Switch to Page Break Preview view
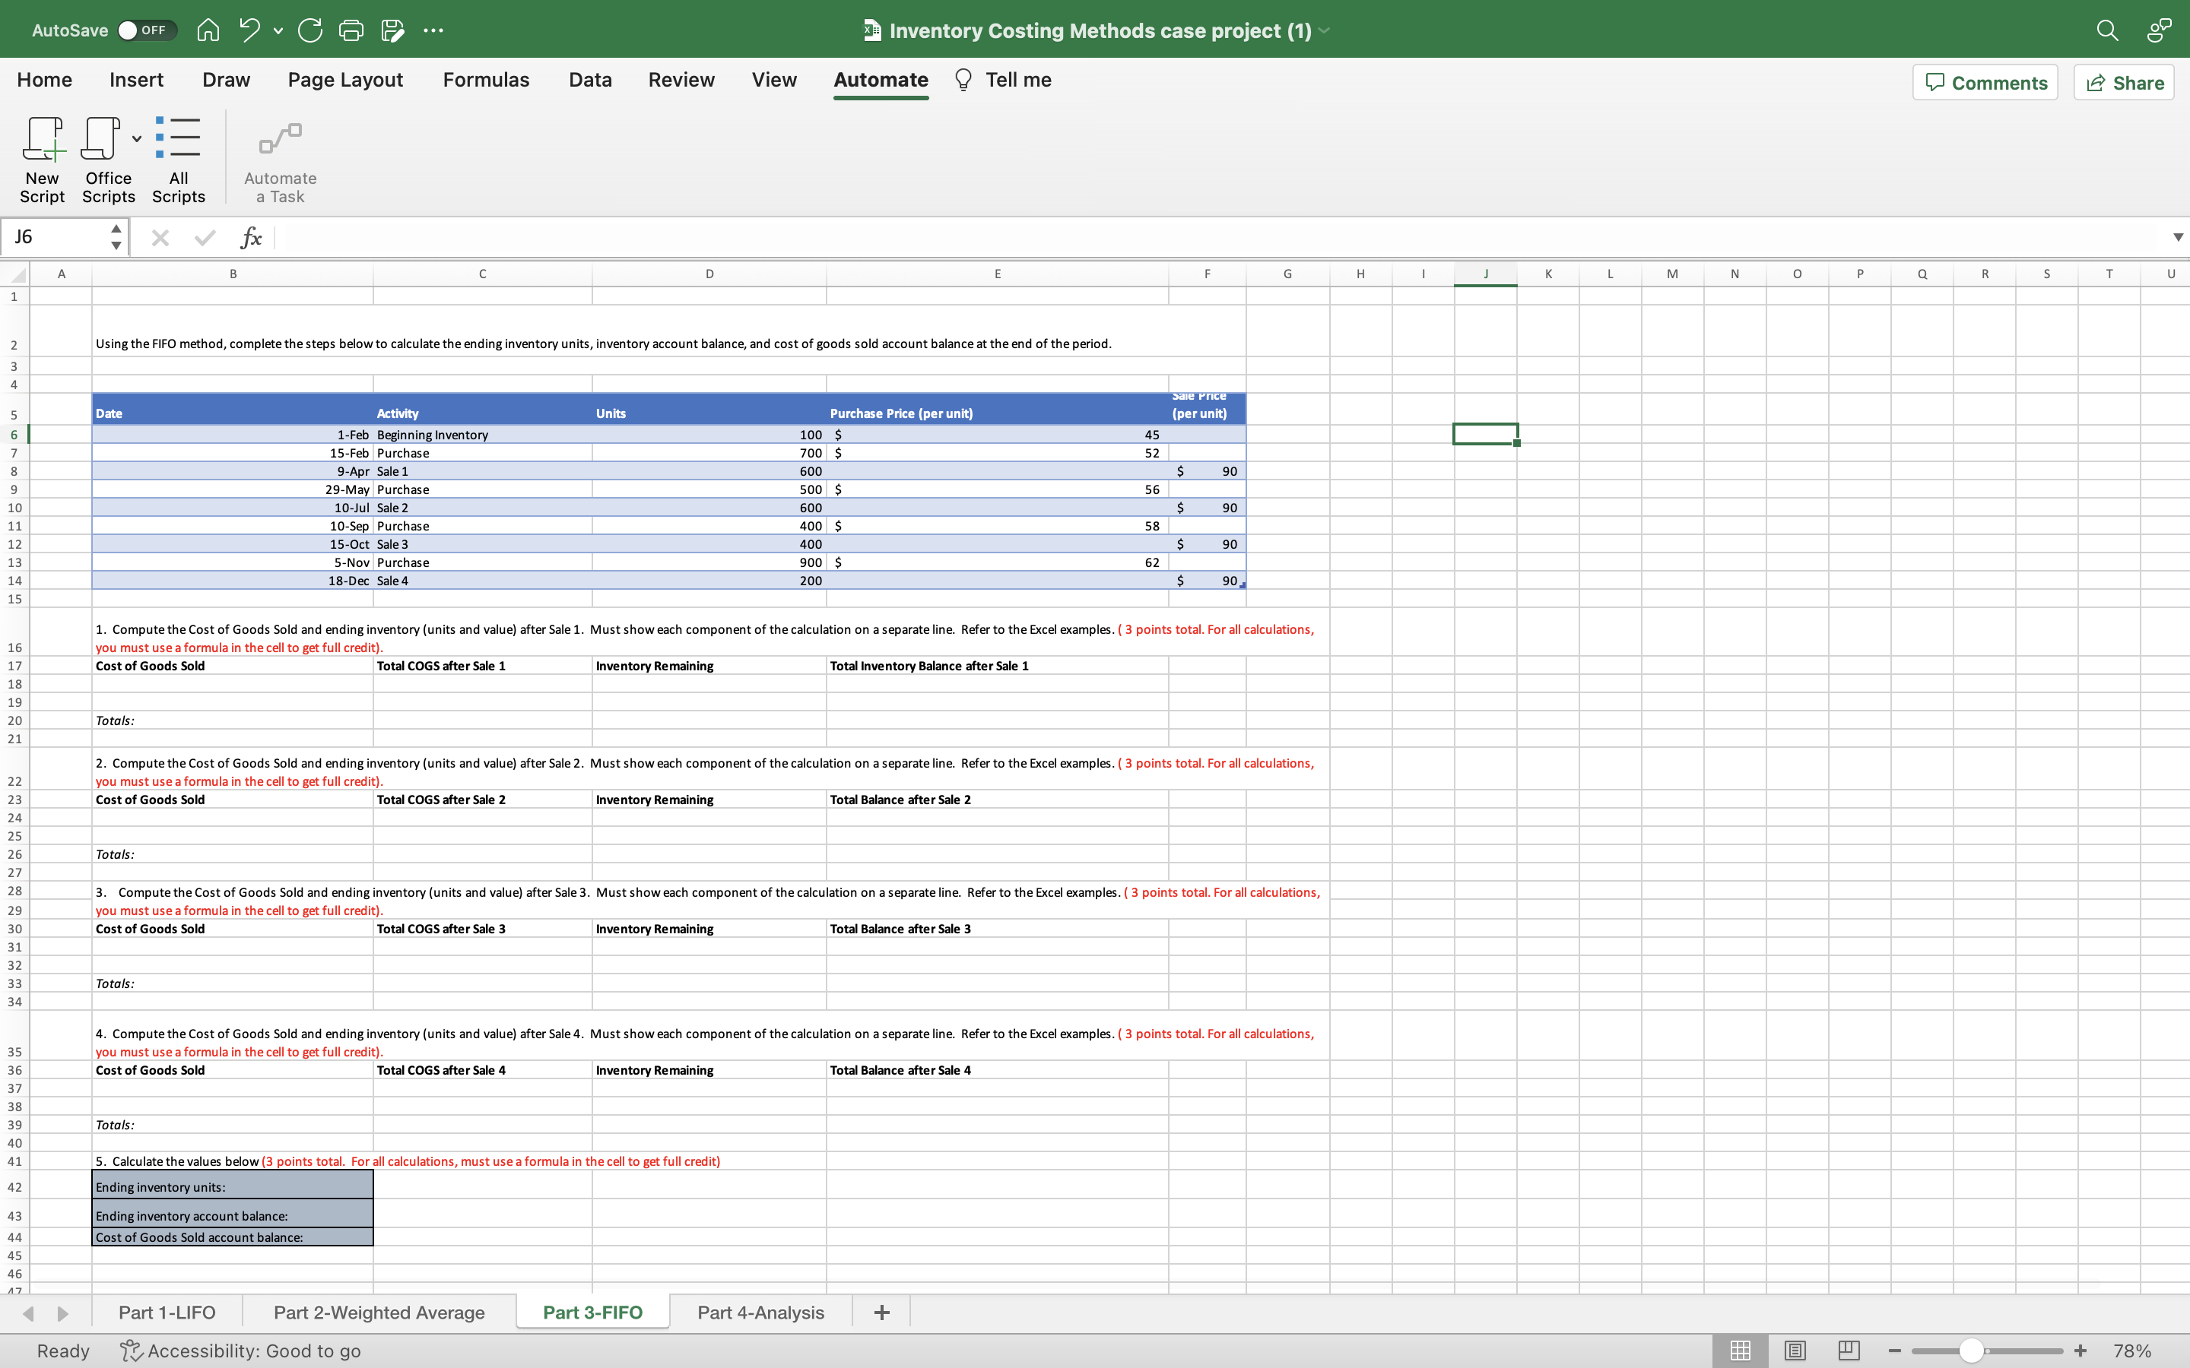 1849,1351
